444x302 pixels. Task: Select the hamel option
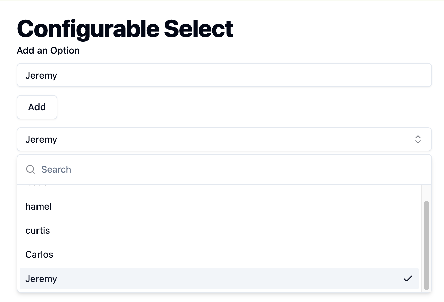219,206
